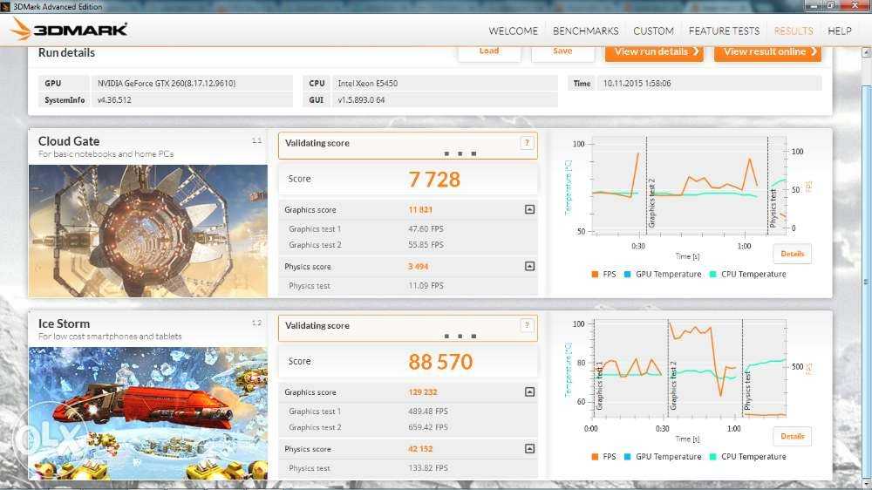Screen dimensions: 872x490
Task: Collapse Ice Storm Physics score section
Action: point(529,448)
